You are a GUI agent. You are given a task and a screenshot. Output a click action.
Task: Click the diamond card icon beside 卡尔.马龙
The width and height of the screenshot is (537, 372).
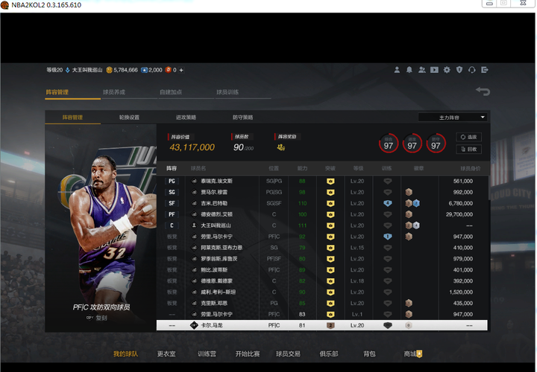(x=194, y=326)
